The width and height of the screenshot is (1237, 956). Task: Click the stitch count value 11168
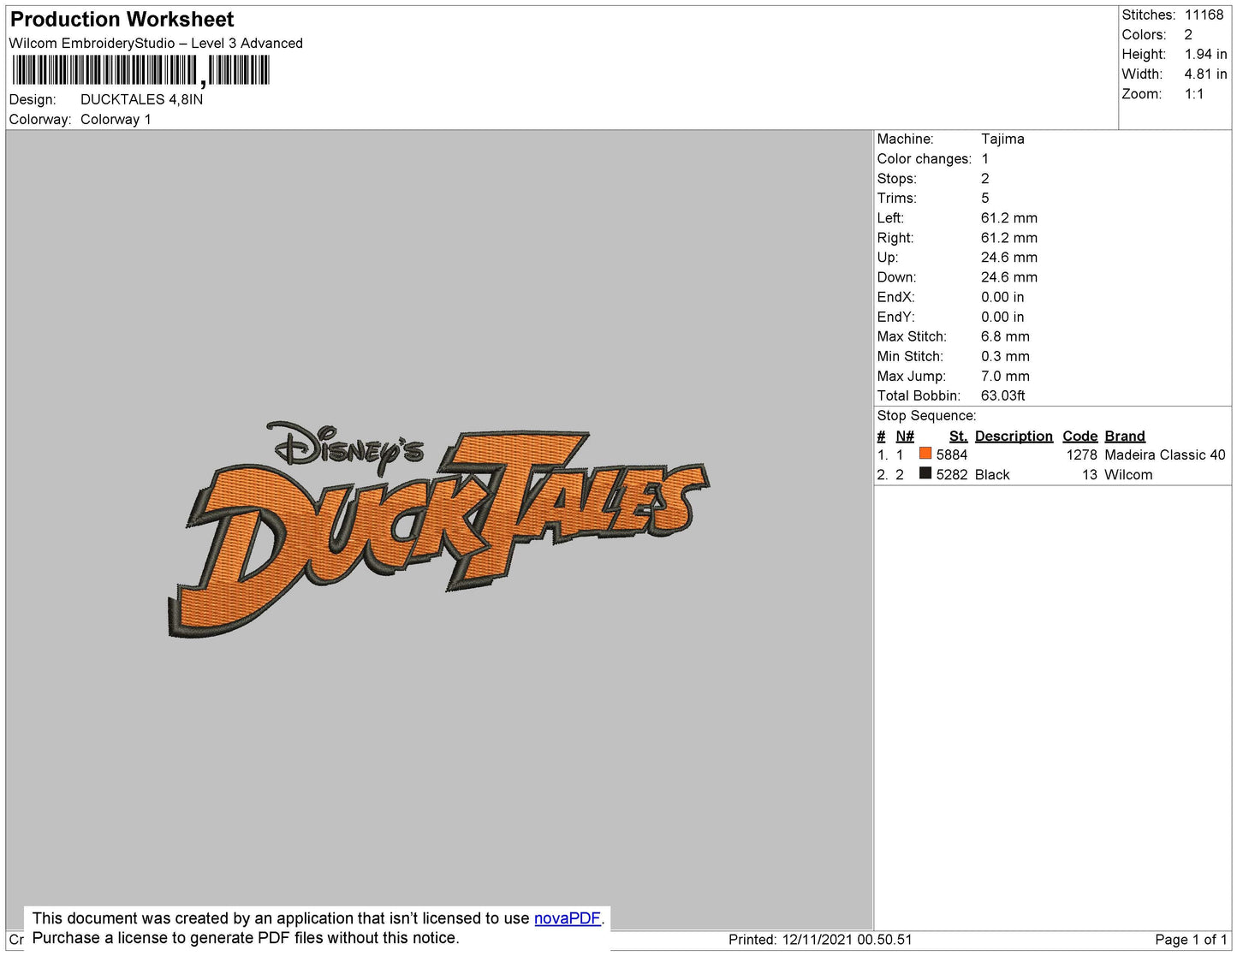point(1204,15)
